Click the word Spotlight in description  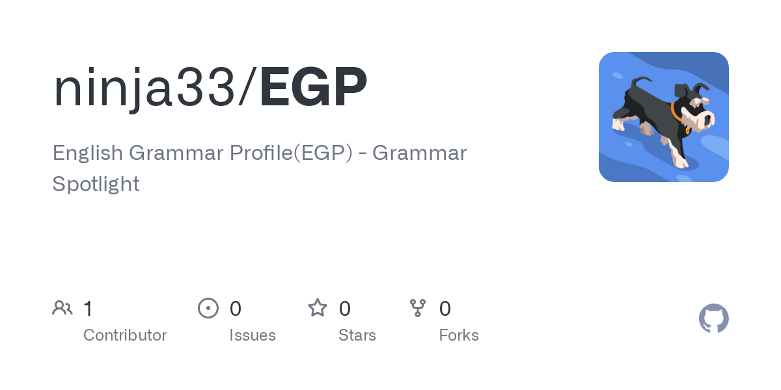(x=96, y=184)
